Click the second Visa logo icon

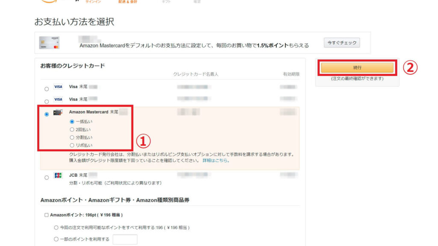point(58,99)
